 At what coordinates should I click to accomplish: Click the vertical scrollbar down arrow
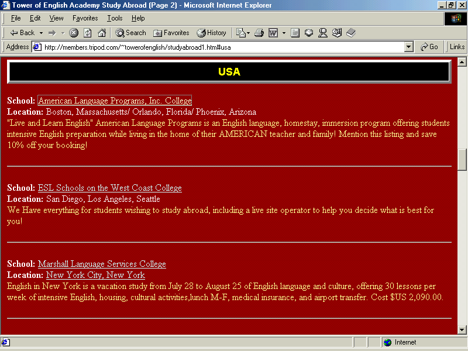[x=462, y=330]
